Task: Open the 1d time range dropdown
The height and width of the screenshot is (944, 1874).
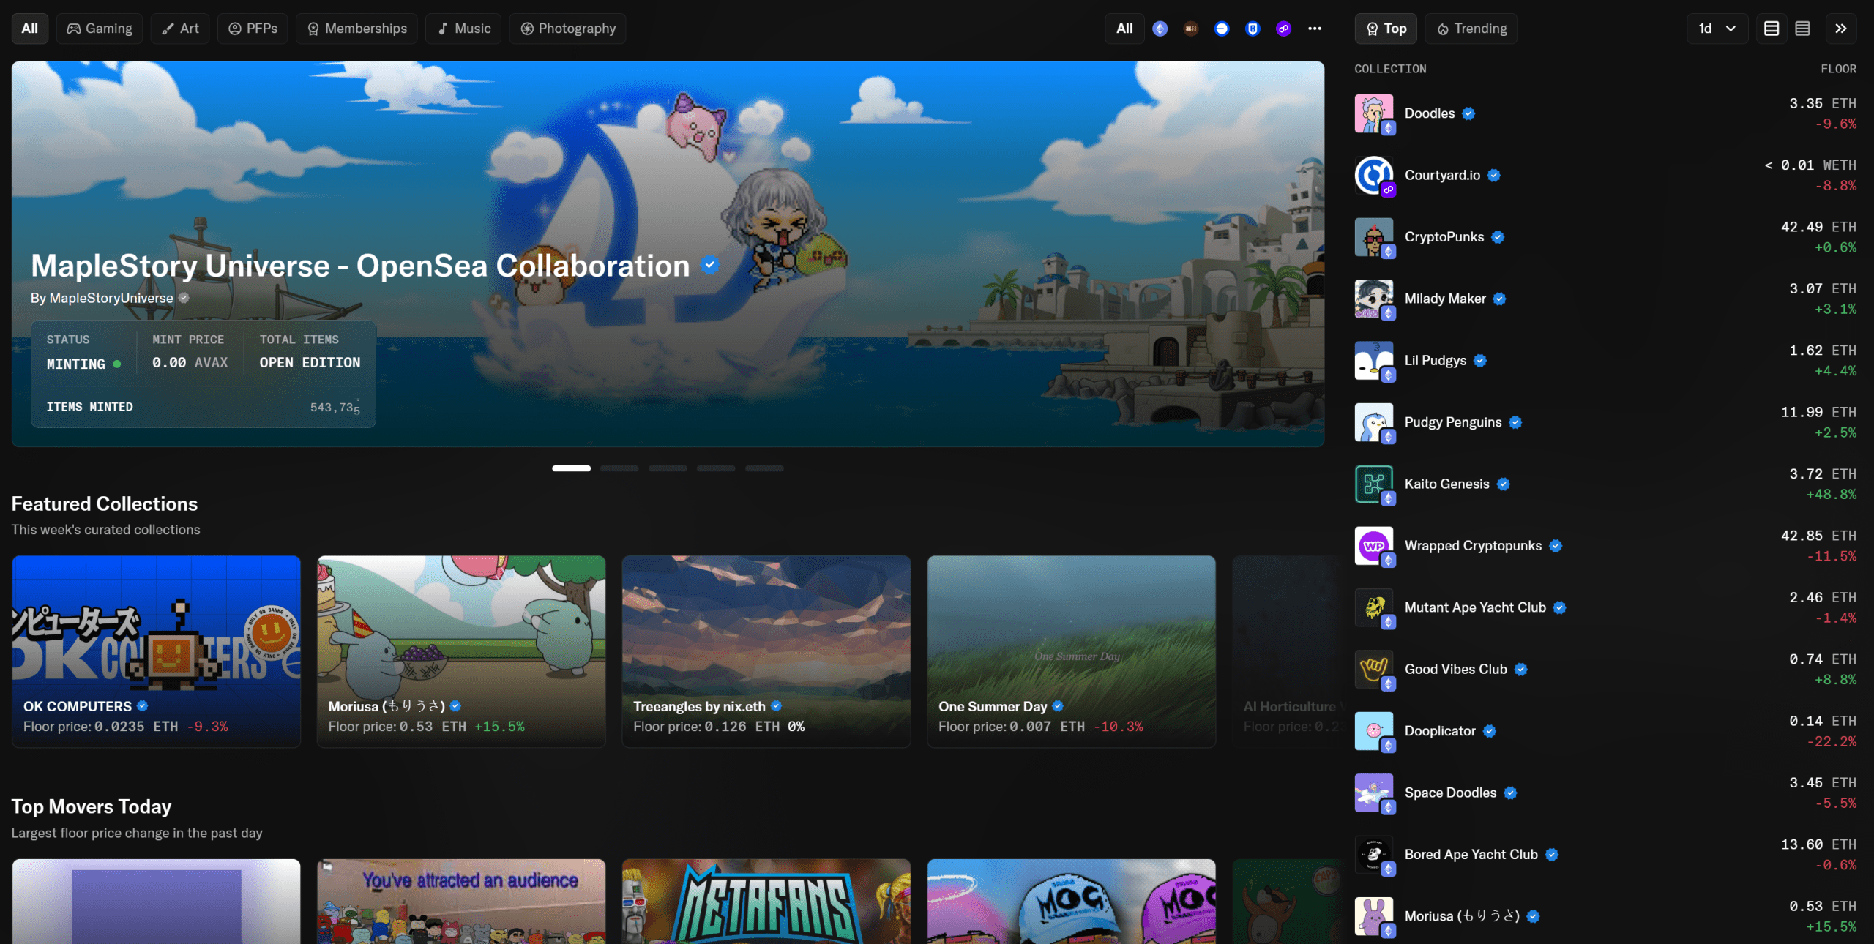Action: (1717, 29)
